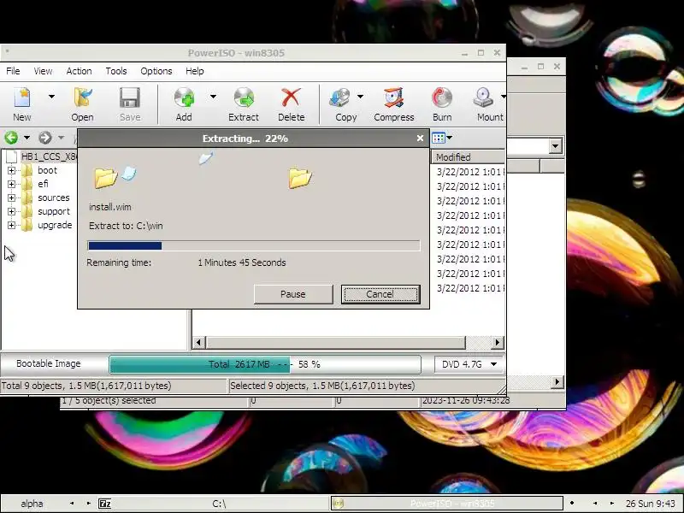
Task: Click the Extract toolbar icon
Action: [x=244, y=104]
